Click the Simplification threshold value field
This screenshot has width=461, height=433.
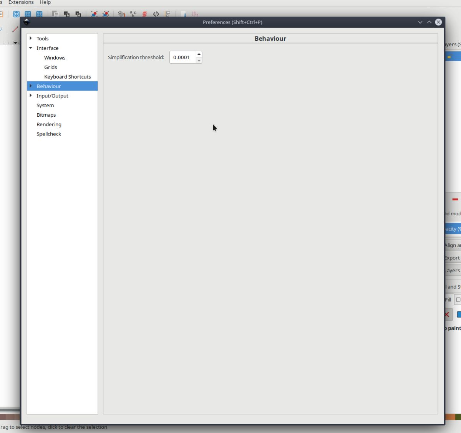point(183,57)
